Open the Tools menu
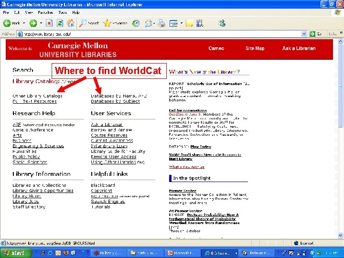The height and width of the screenshot is (258, 344). tap(63, 12)
